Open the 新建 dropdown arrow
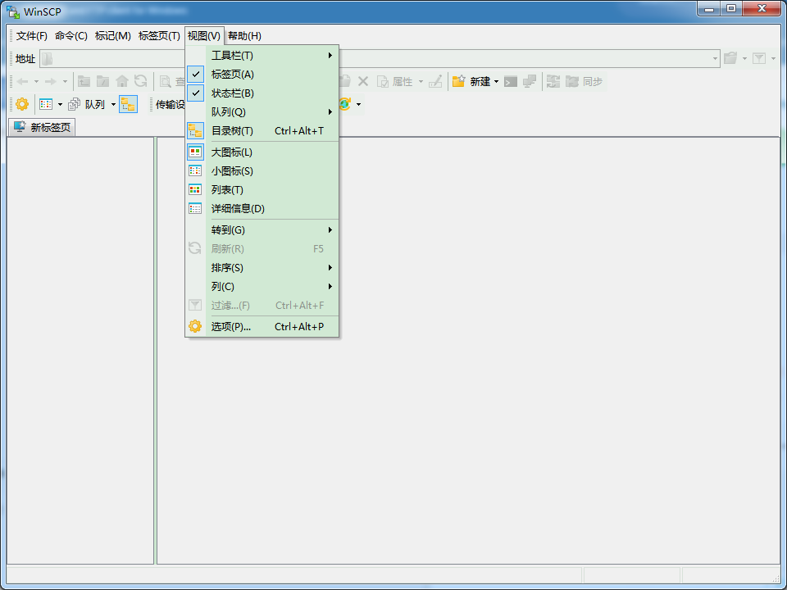This screenshot has height=590, width=787. click(x=495, y=82)
